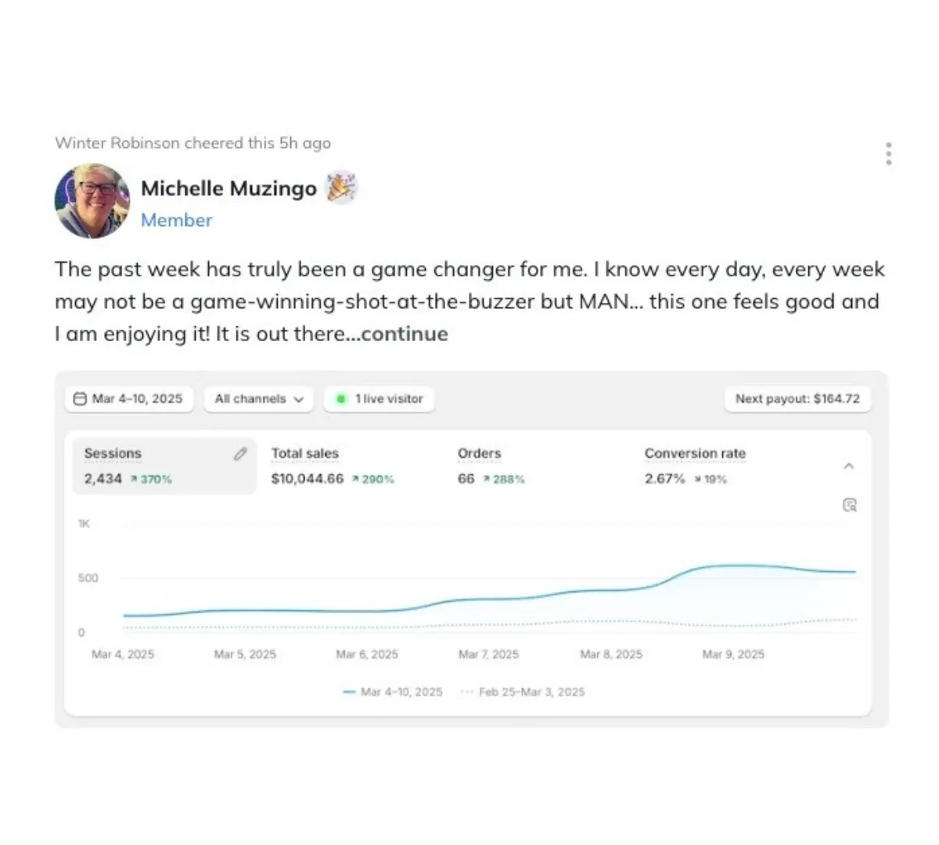Open the three-dot post options menu
Image resolution: width=939 pixels, height=845 pixels.
(888, 154)
